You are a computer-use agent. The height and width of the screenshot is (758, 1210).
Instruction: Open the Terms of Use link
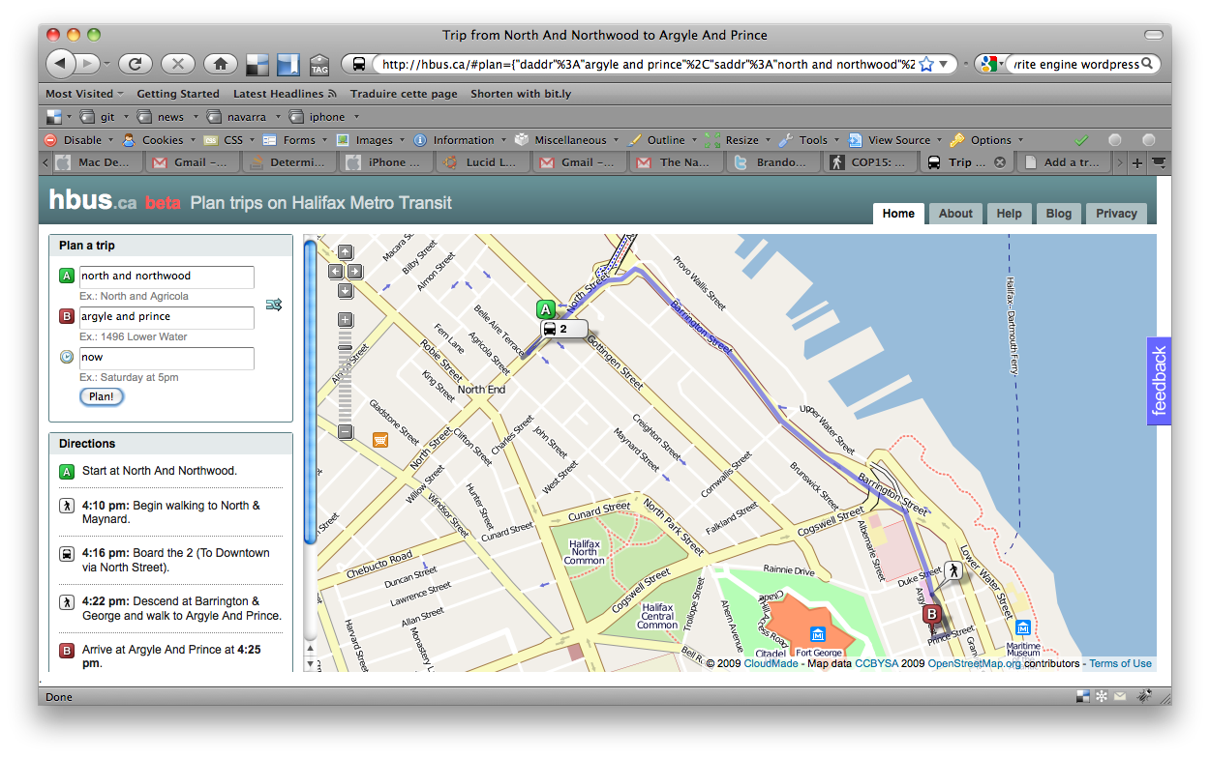click(x=1121, y=664)
